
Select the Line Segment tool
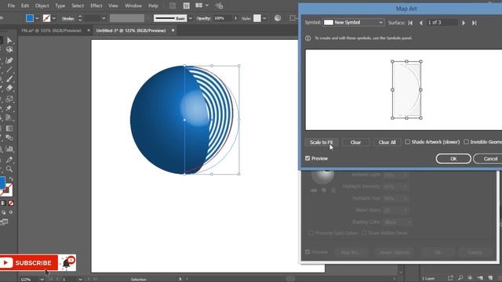[9, 70]
